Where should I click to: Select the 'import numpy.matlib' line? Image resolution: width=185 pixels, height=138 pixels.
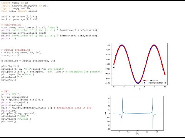click(15, 8)
